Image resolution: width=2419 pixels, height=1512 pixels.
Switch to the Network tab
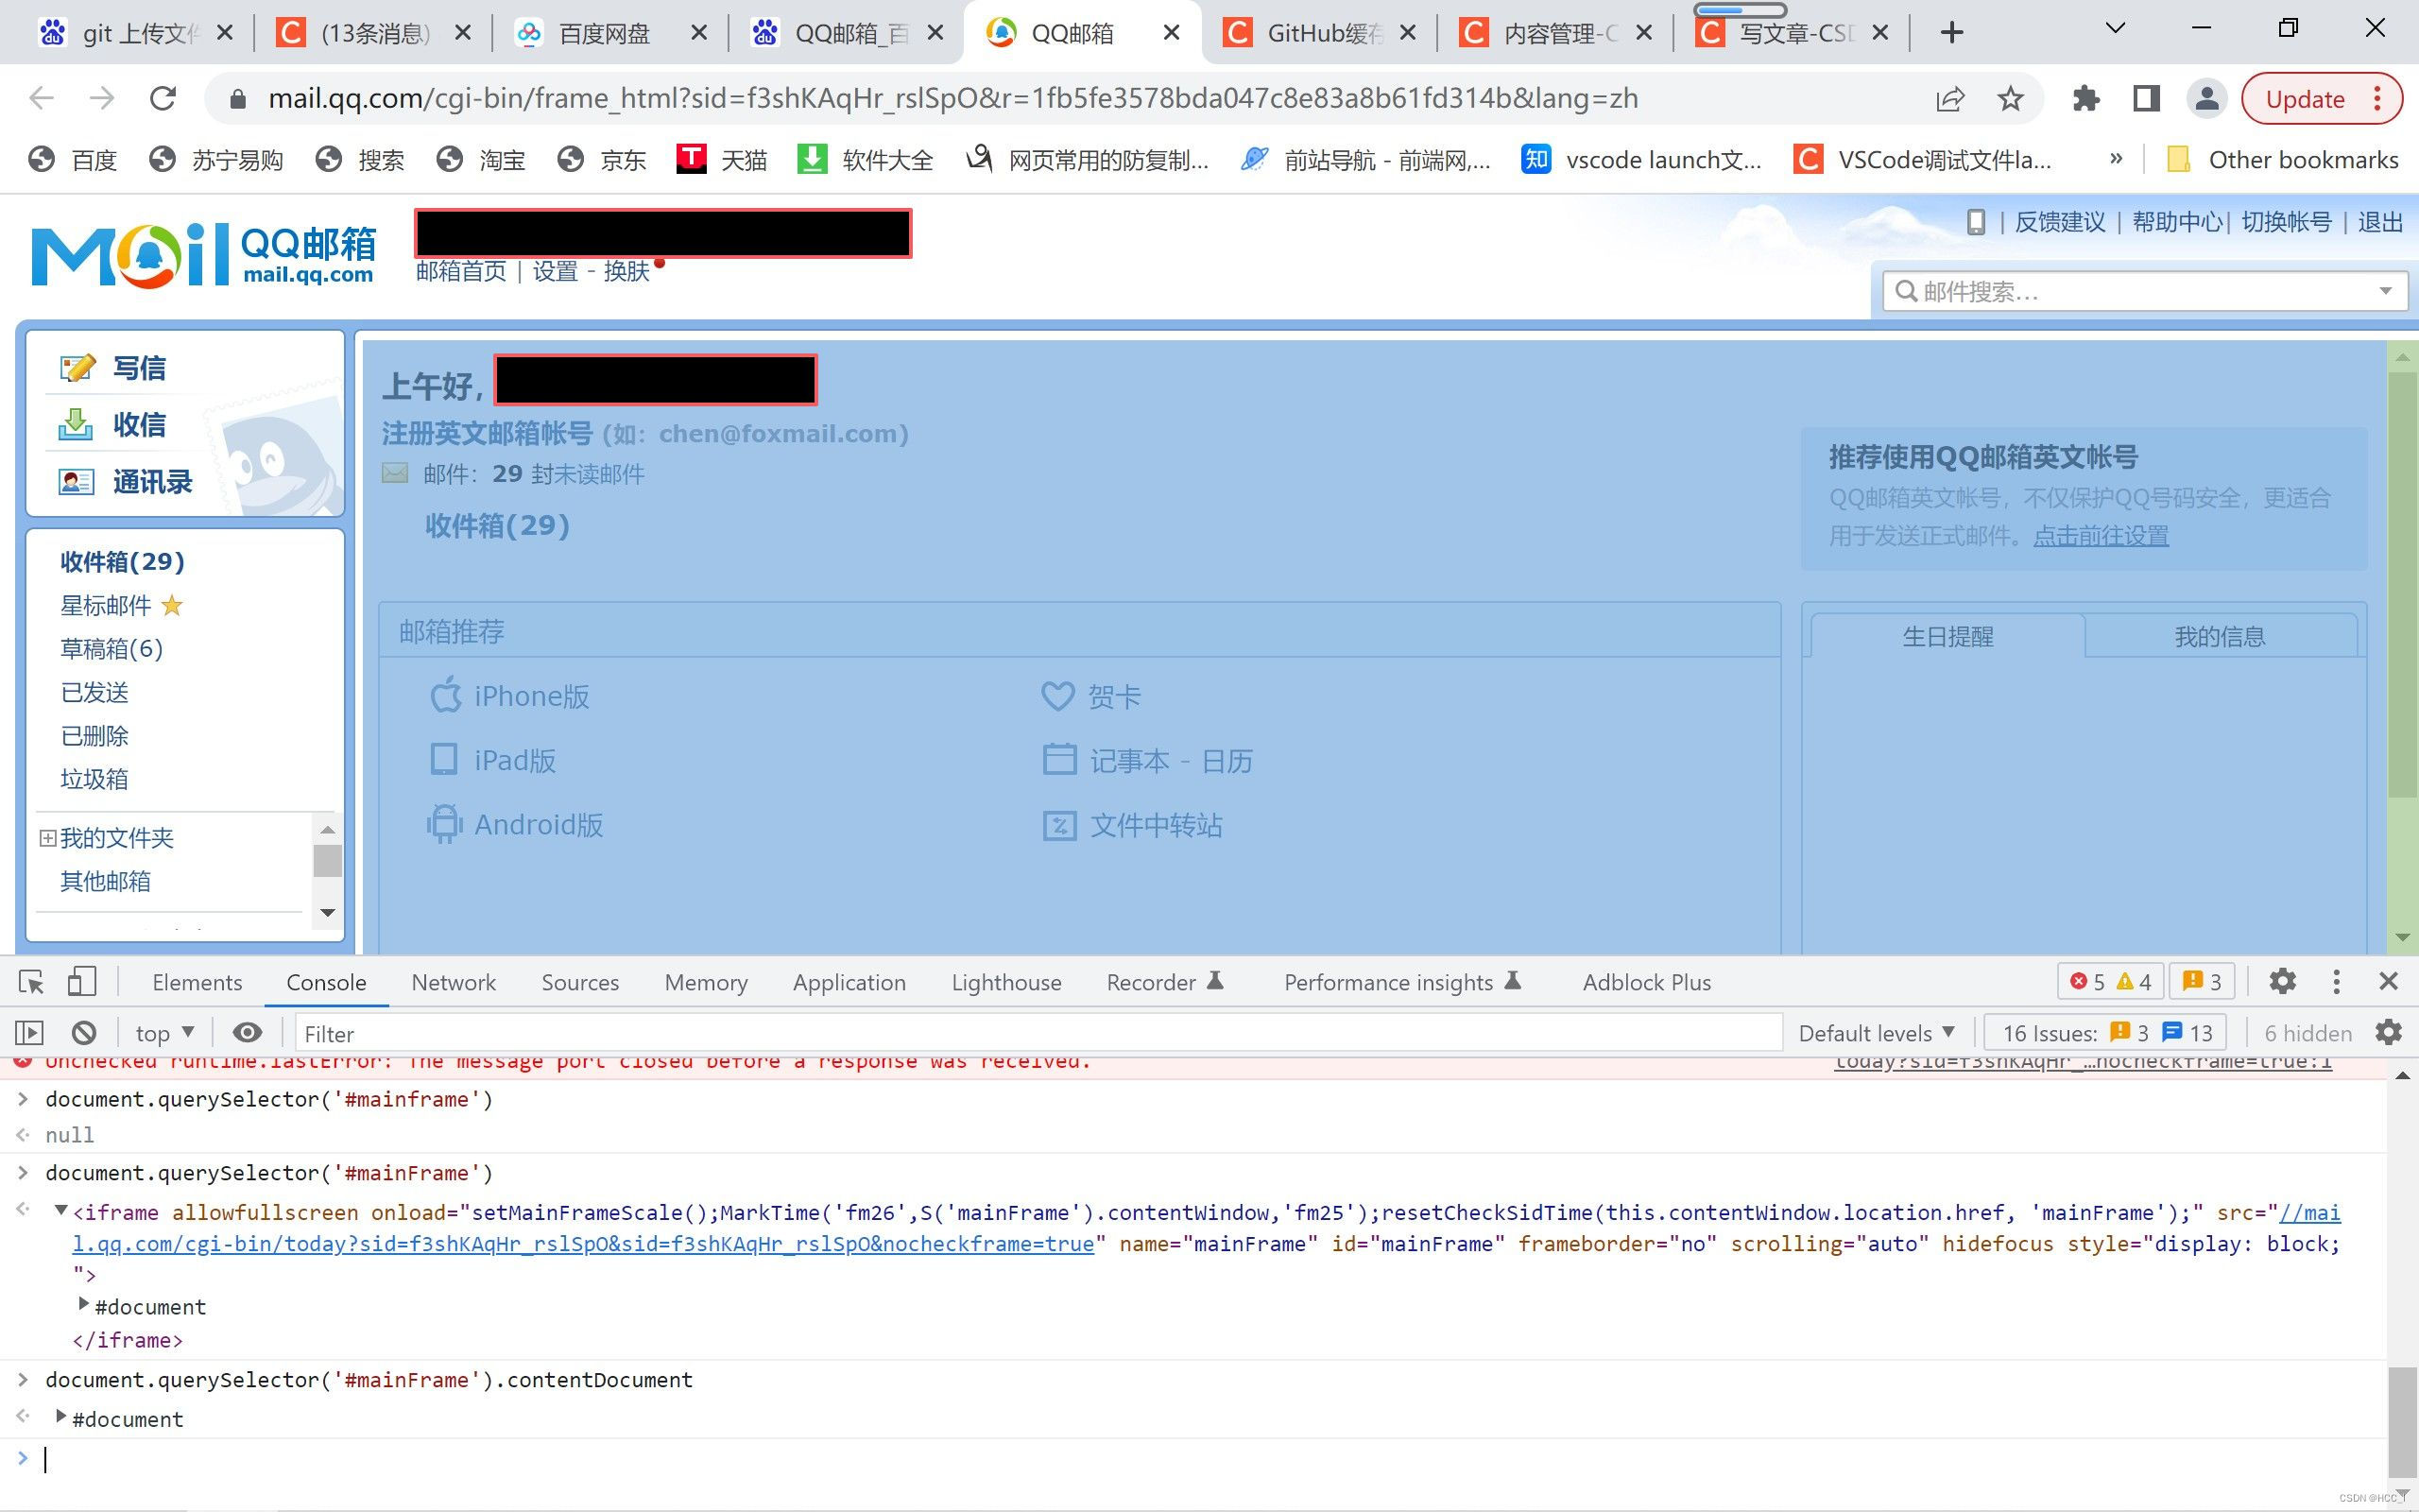tap(454, 982)
